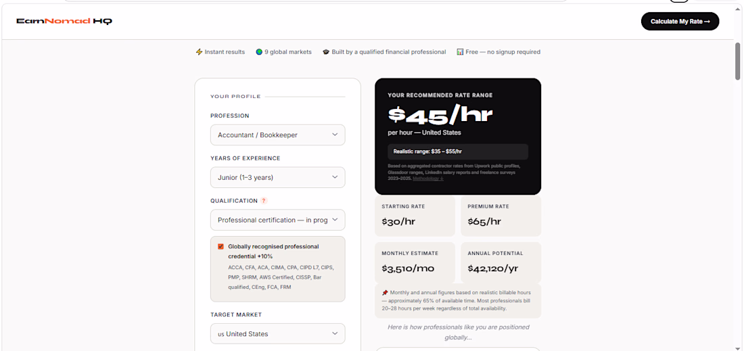Image resolution: width=744 pixels, height=351 pixels.
Task: Click the lightning bolt Instant results icon
Action: (199, 51)
